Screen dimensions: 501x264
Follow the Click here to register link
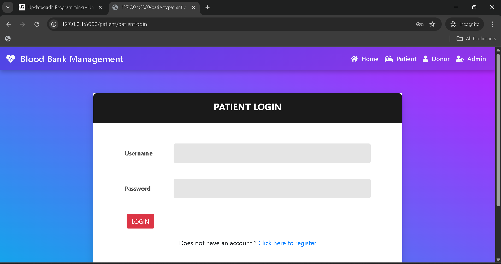pos(287,243)
